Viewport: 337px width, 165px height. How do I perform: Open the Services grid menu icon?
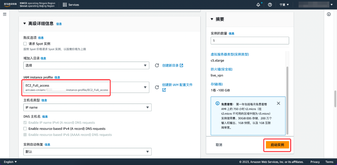[65, 5]
